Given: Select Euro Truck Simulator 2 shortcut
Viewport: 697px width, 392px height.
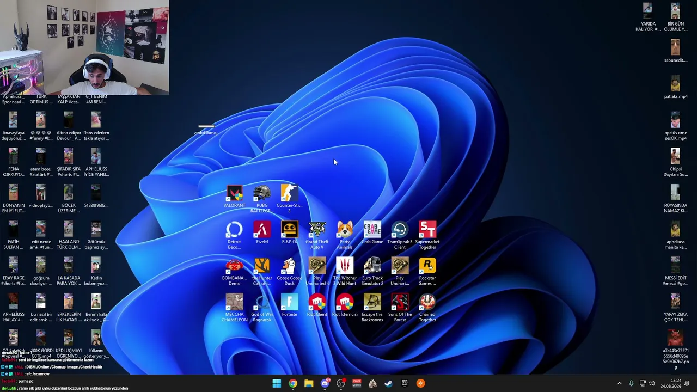Looking at the screenshot, I should click(372, 272).
